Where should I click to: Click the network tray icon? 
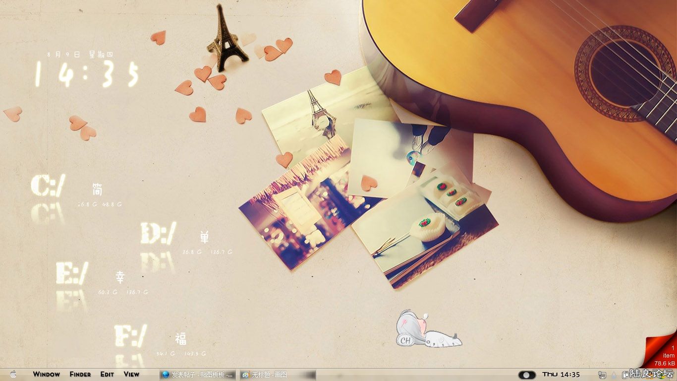coord(602,375)
